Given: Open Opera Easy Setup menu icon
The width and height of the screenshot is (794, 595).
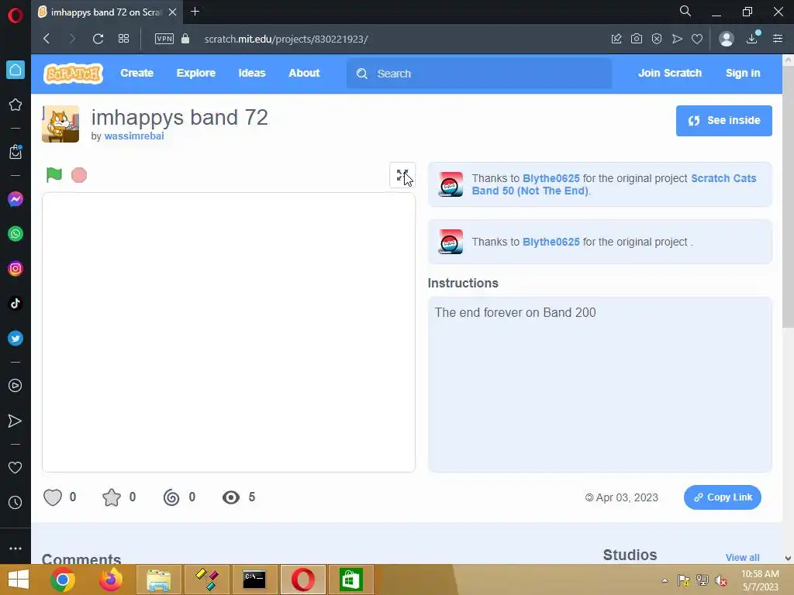Looking at the screenshot, I should (778, 39).
